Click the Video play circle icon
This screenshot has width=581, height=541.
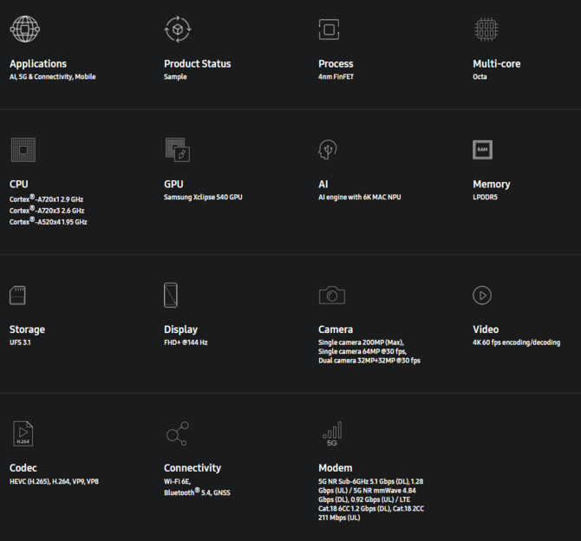pyautogui.click(x=482, y=296)
